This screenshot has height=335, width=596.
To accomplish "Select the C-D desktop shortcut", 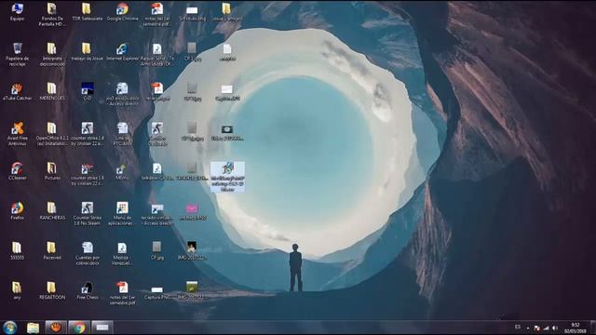I will point(87,91).
